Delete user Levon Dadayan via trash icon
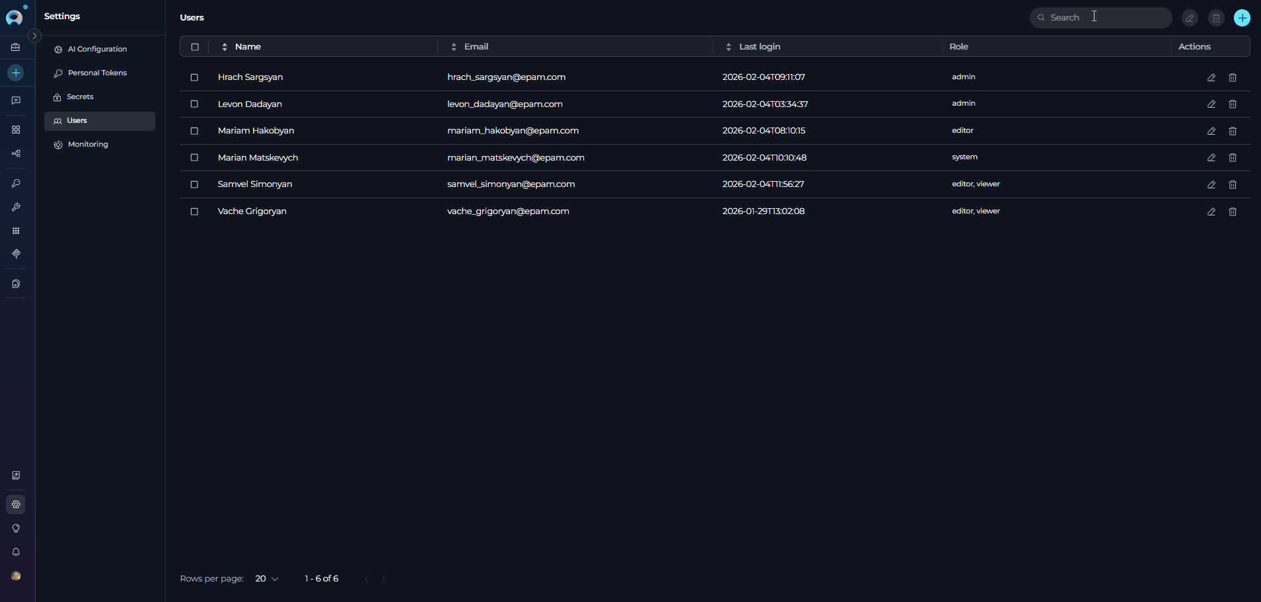The image size is (1261, 602). coord(1232,104)
